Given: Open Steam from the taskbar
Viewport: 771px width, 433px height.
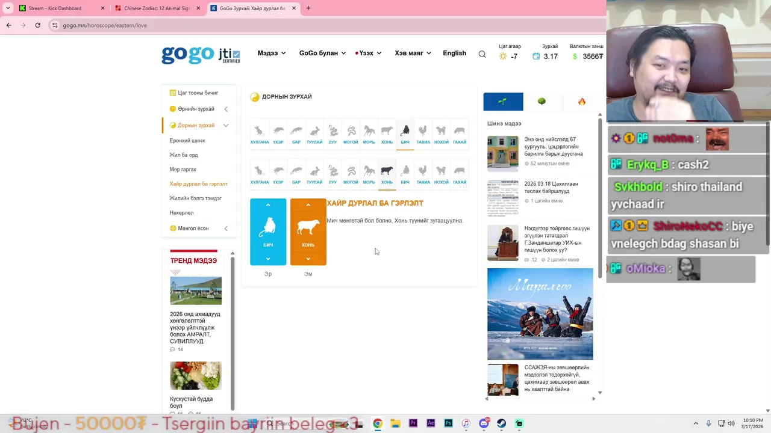Looking at the screenshot, I should coord(501,423).
